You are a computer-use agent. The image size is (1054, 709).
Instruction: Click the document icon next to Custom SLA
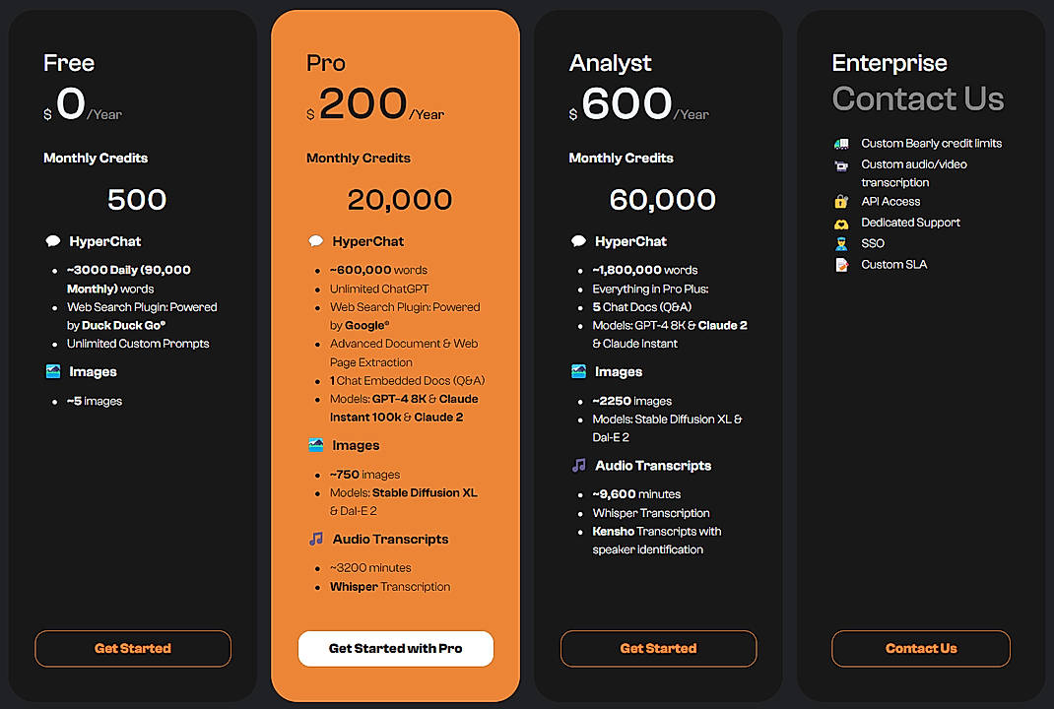843,264
